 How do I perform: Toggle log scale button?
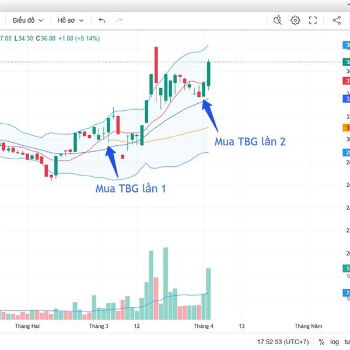(334, 342)
